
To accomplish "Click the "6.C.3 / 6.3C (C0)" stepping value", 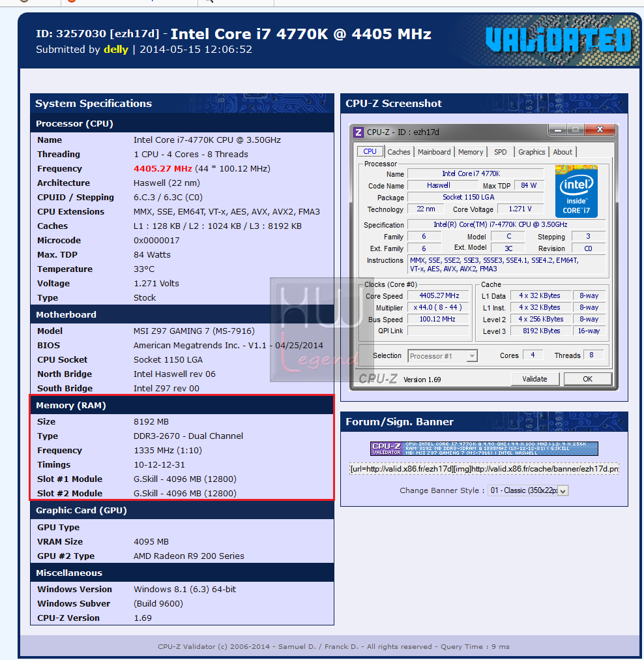I will coord(168,197).
